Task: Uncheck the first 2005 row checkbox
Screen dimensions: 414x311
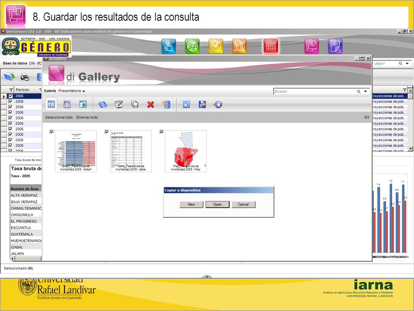Action: tap(10, 96)
